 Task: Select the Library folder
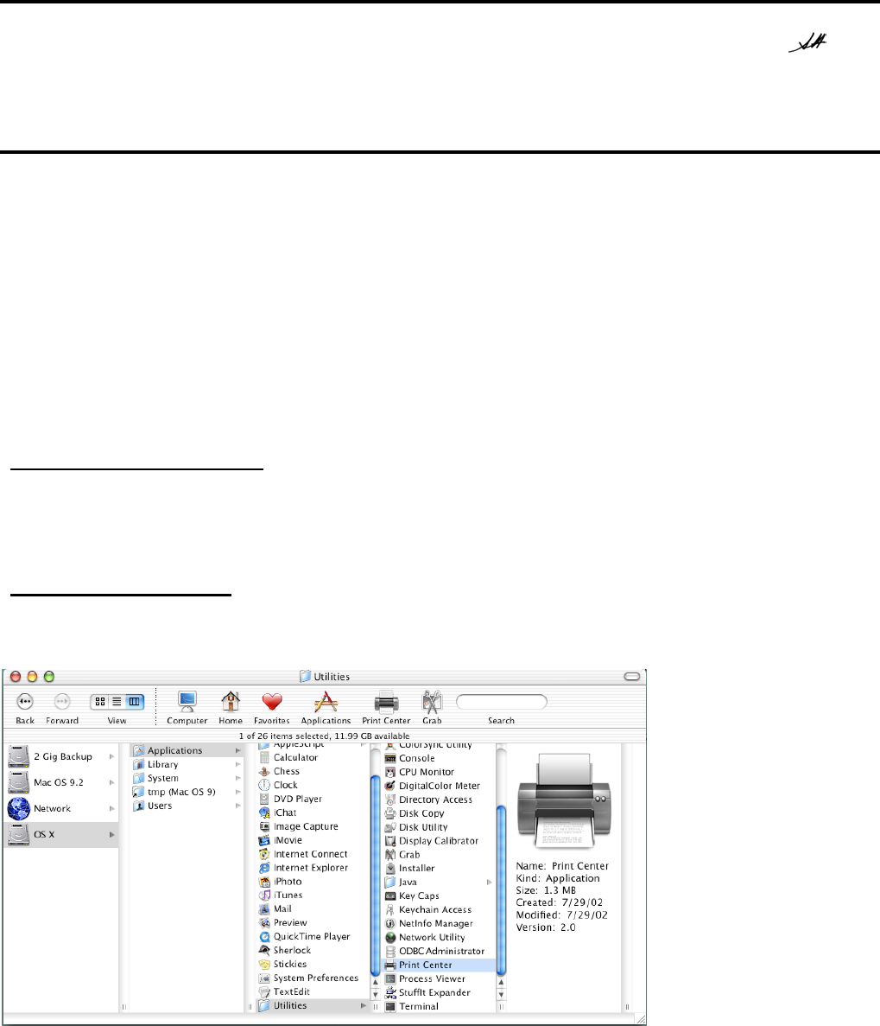pyautogui.click(x=187, y=764)
